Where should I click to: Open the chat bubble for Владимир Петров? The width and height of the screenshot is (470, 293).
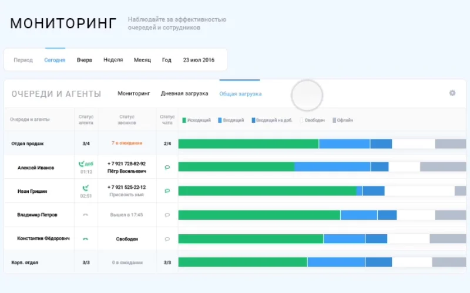coord(167,214)
